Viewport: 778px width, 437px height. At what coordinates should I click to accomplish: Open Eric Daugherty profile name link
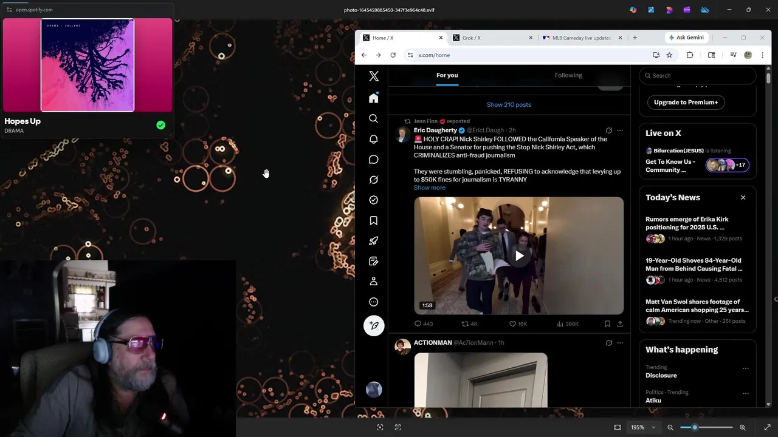[435, 130]
